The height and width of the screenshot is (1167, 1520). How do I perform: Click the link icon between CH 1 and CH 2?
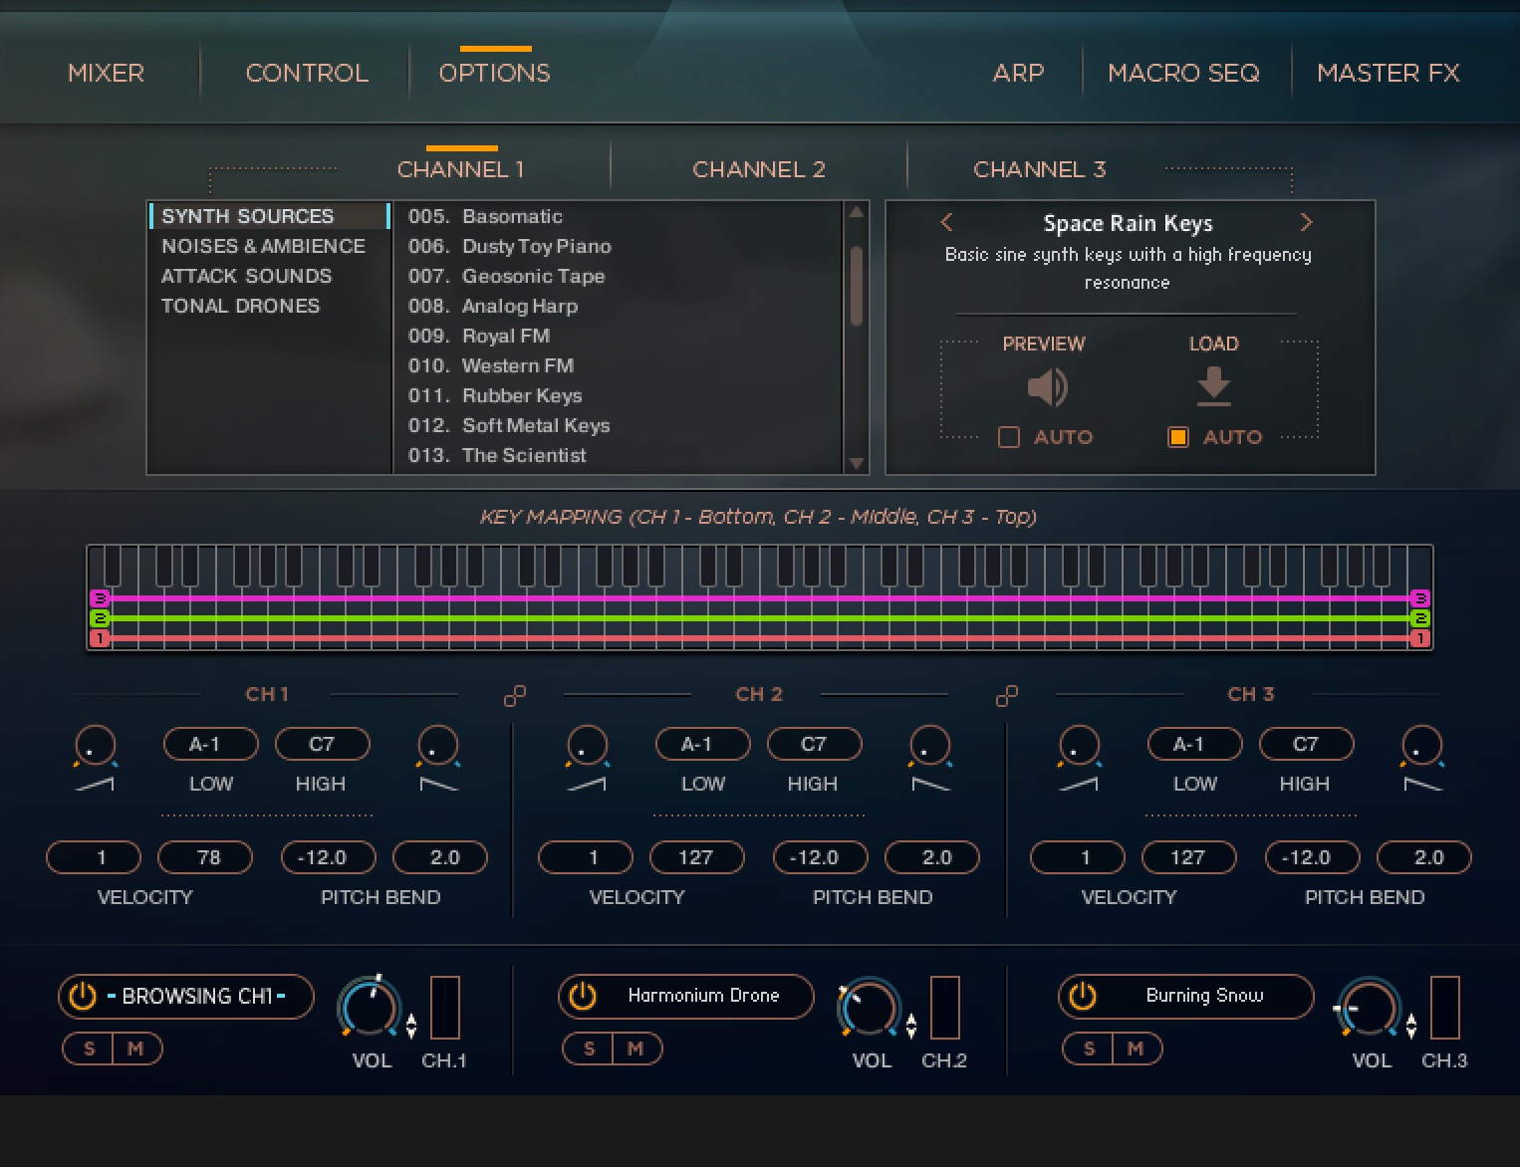click(515, 695)
